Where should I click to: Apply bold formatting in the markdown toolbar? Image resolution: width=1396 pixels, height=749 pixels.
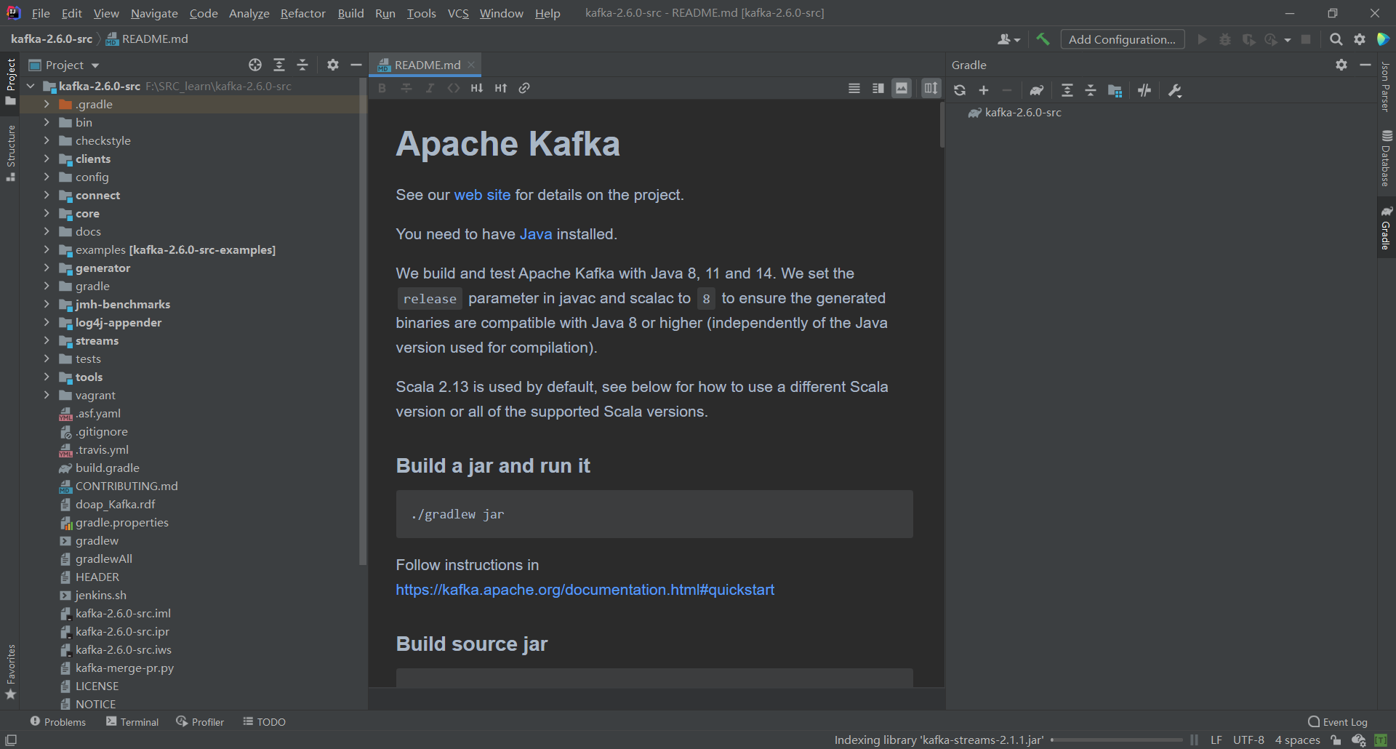pyautogui.click(x=382, y=88)
